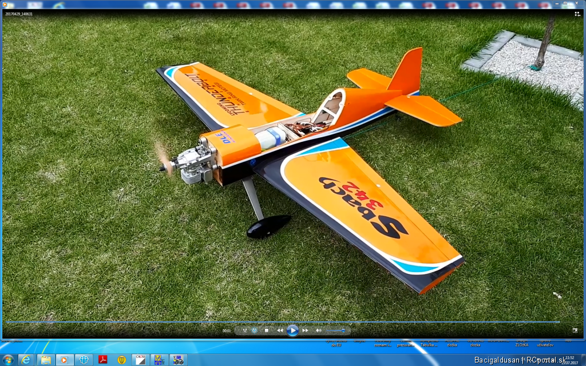The height and width of the screenshot is (366, 586).
Task: Toggle shuffle mode in the player
Action: click(245, 330)
